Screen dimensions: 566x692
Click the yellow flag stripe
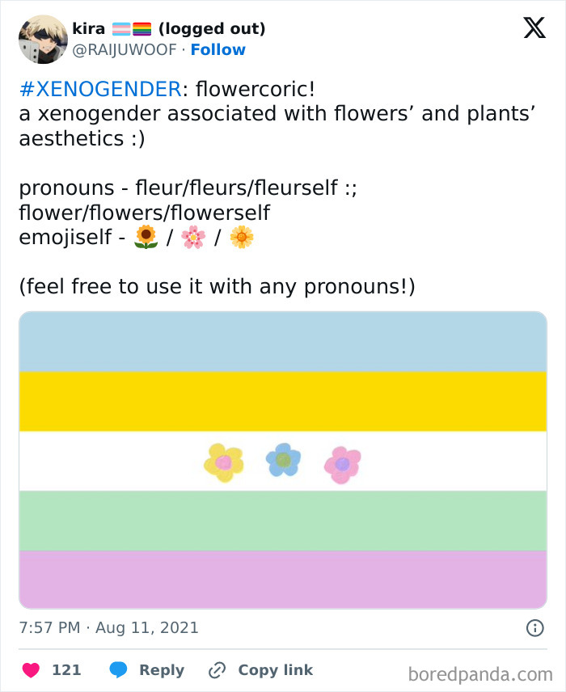tap(283, 401)
